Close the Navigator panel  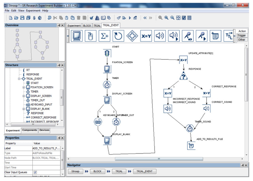pyautogui.click(x=246, y=165)
